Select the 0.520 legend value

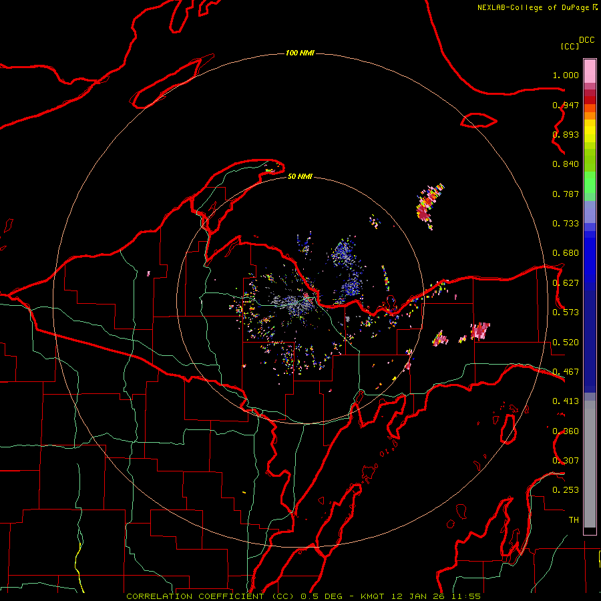(x=566, y=343)
